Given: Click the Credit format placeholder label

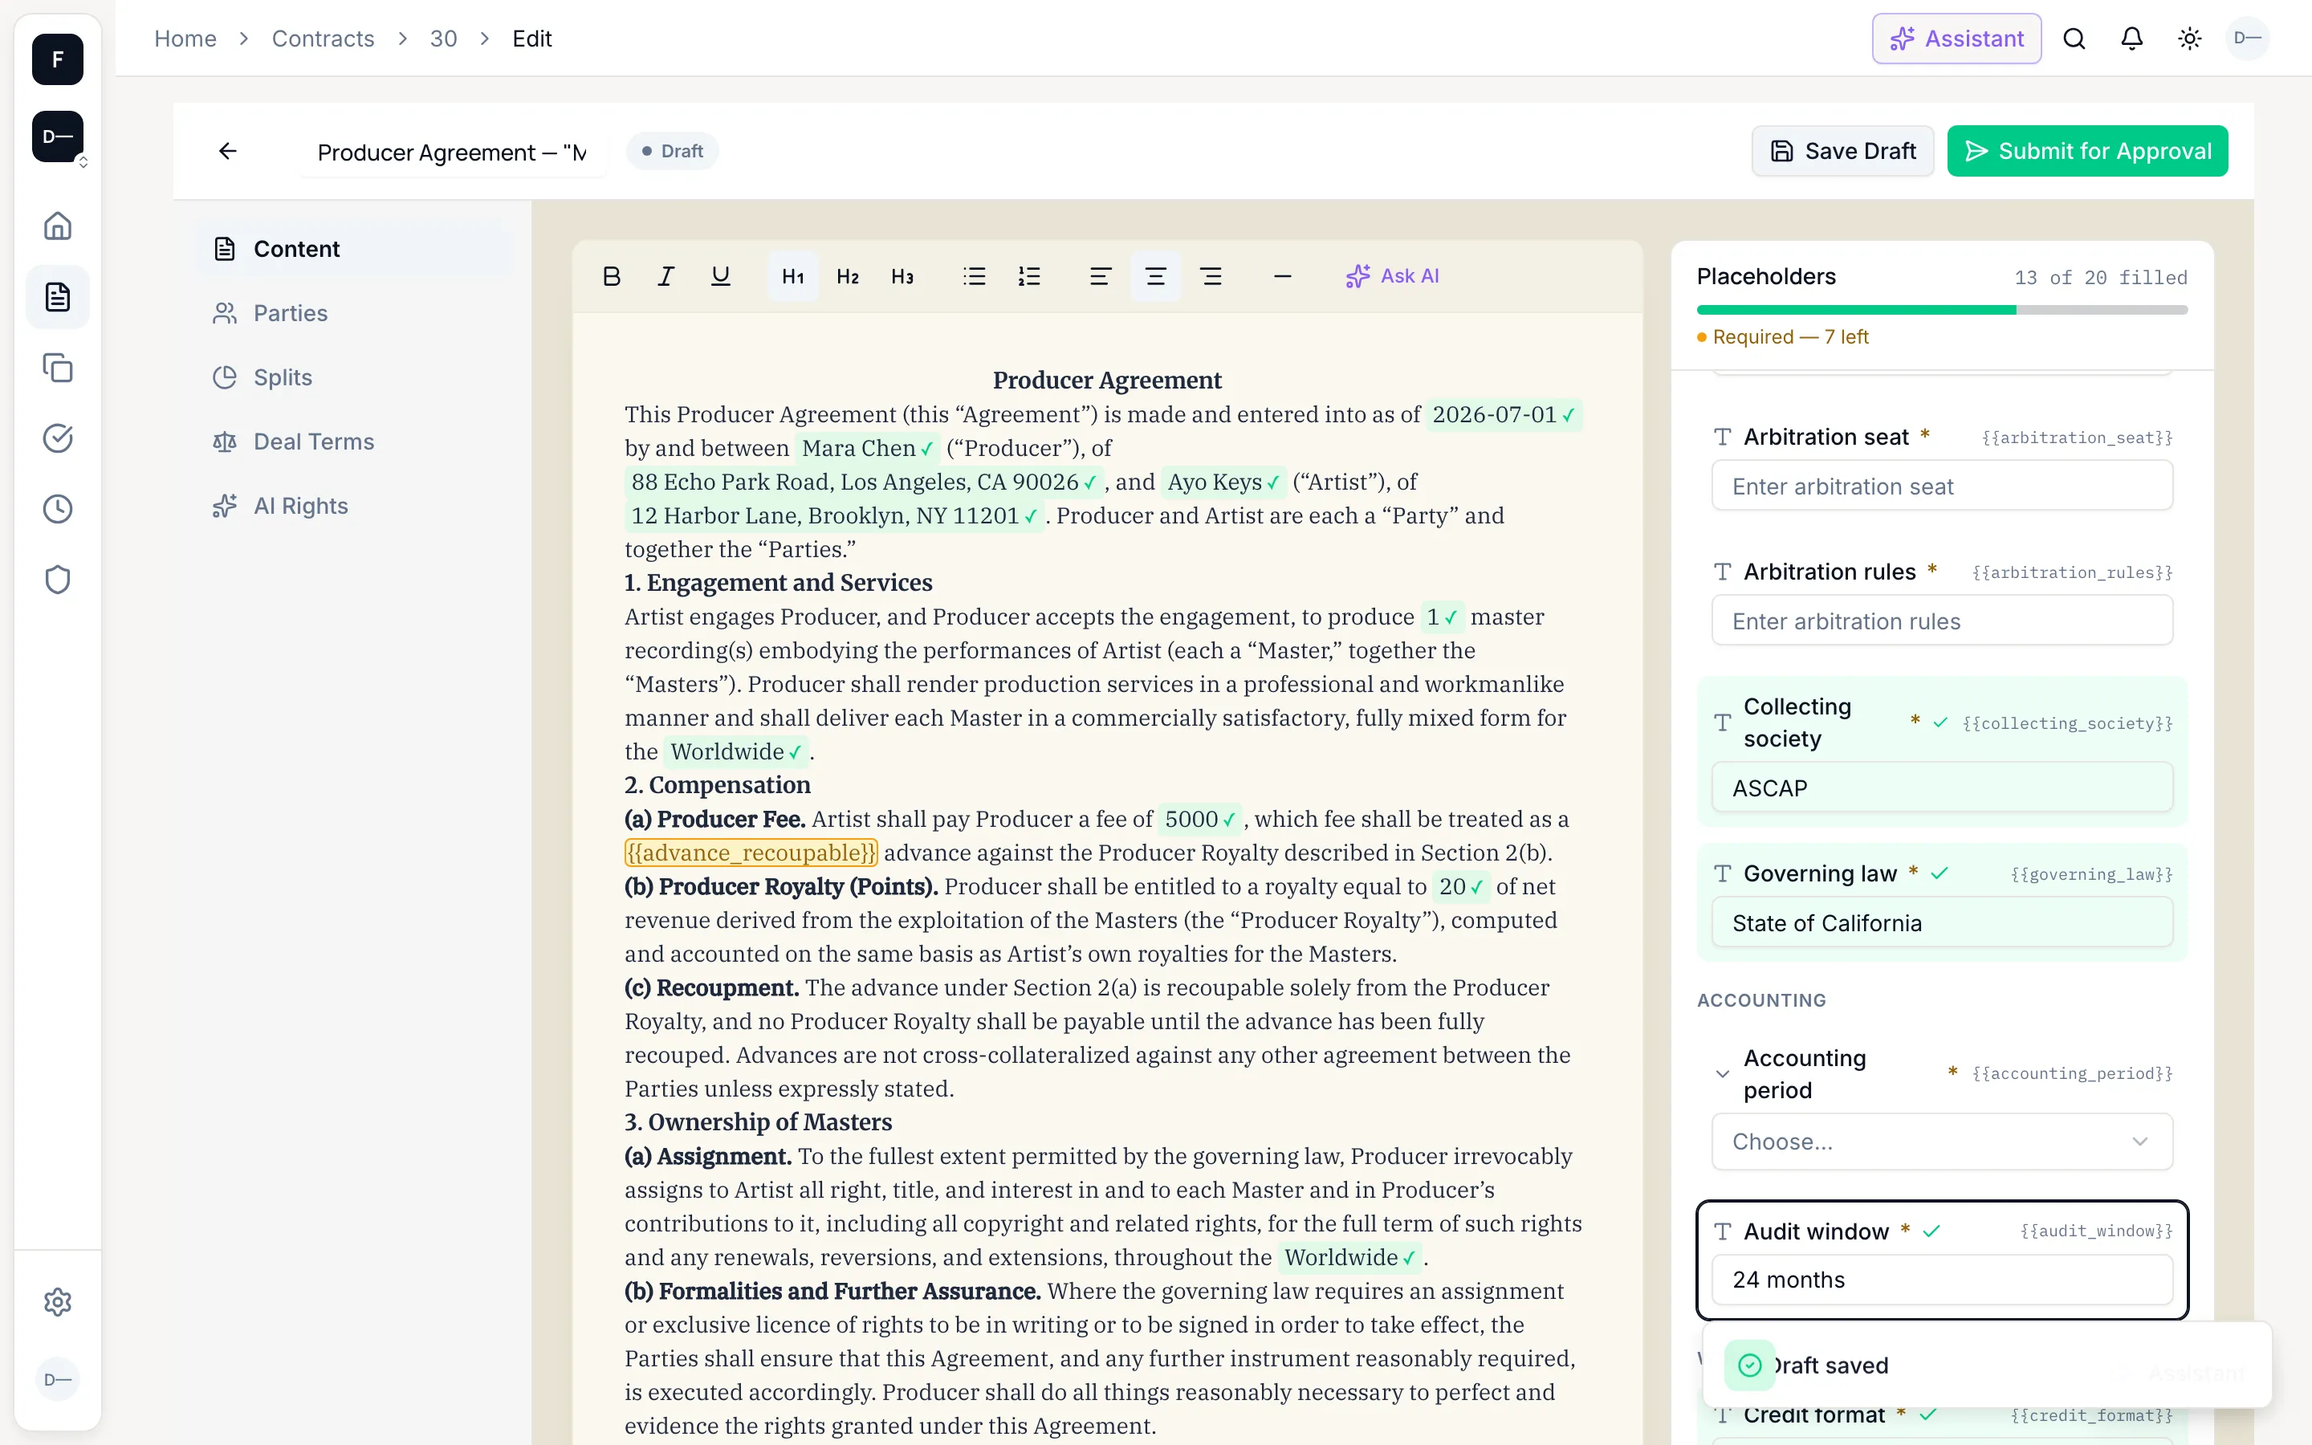Looking at the screenshot, I should 1813,1414.
